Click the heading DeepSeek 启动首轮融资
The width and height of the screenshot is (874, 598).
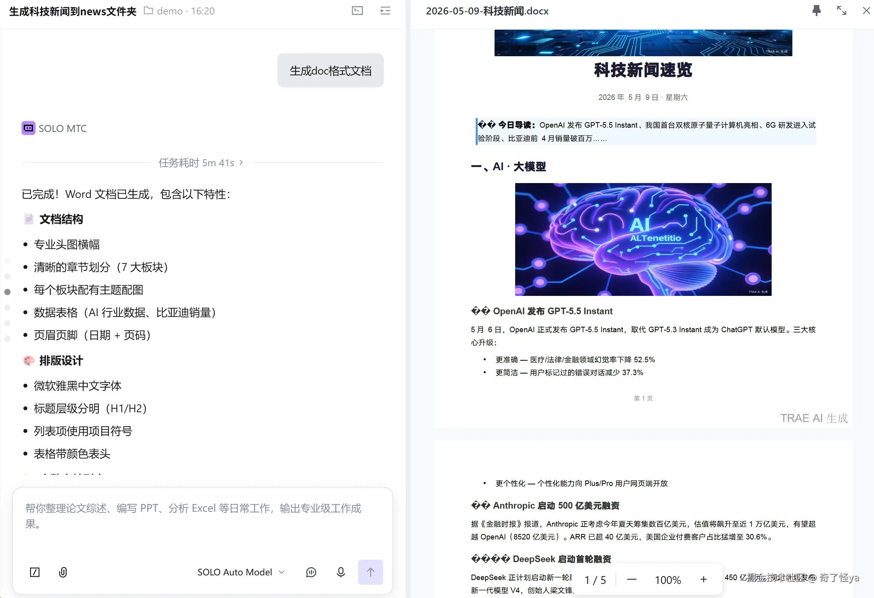point(541,559)
